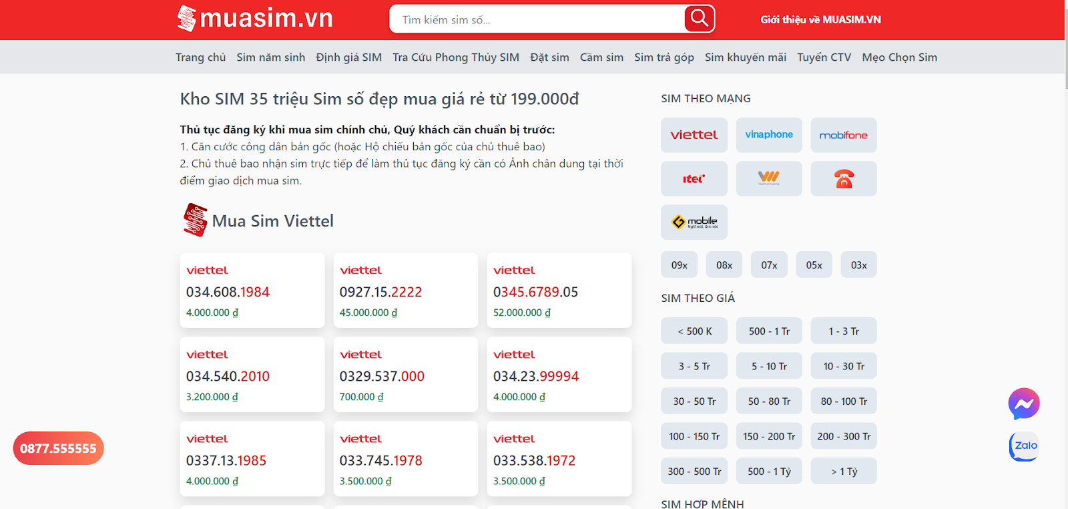The width and height of the screenshot is (1068, 509).
Task: Open SIM number 033.745.1978
Action: [x=380, y=460]
